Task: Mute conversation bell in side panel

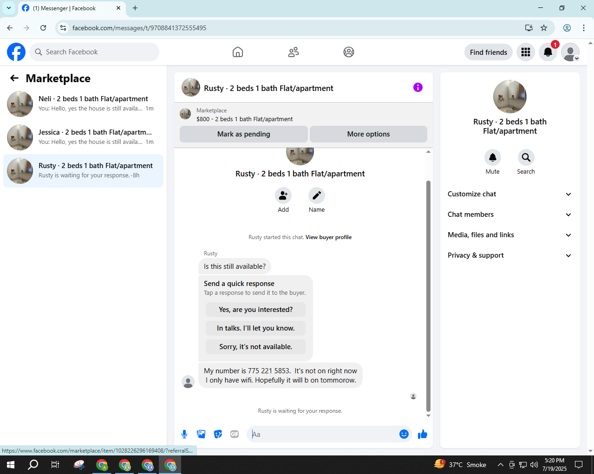Action: coord(493,157)
